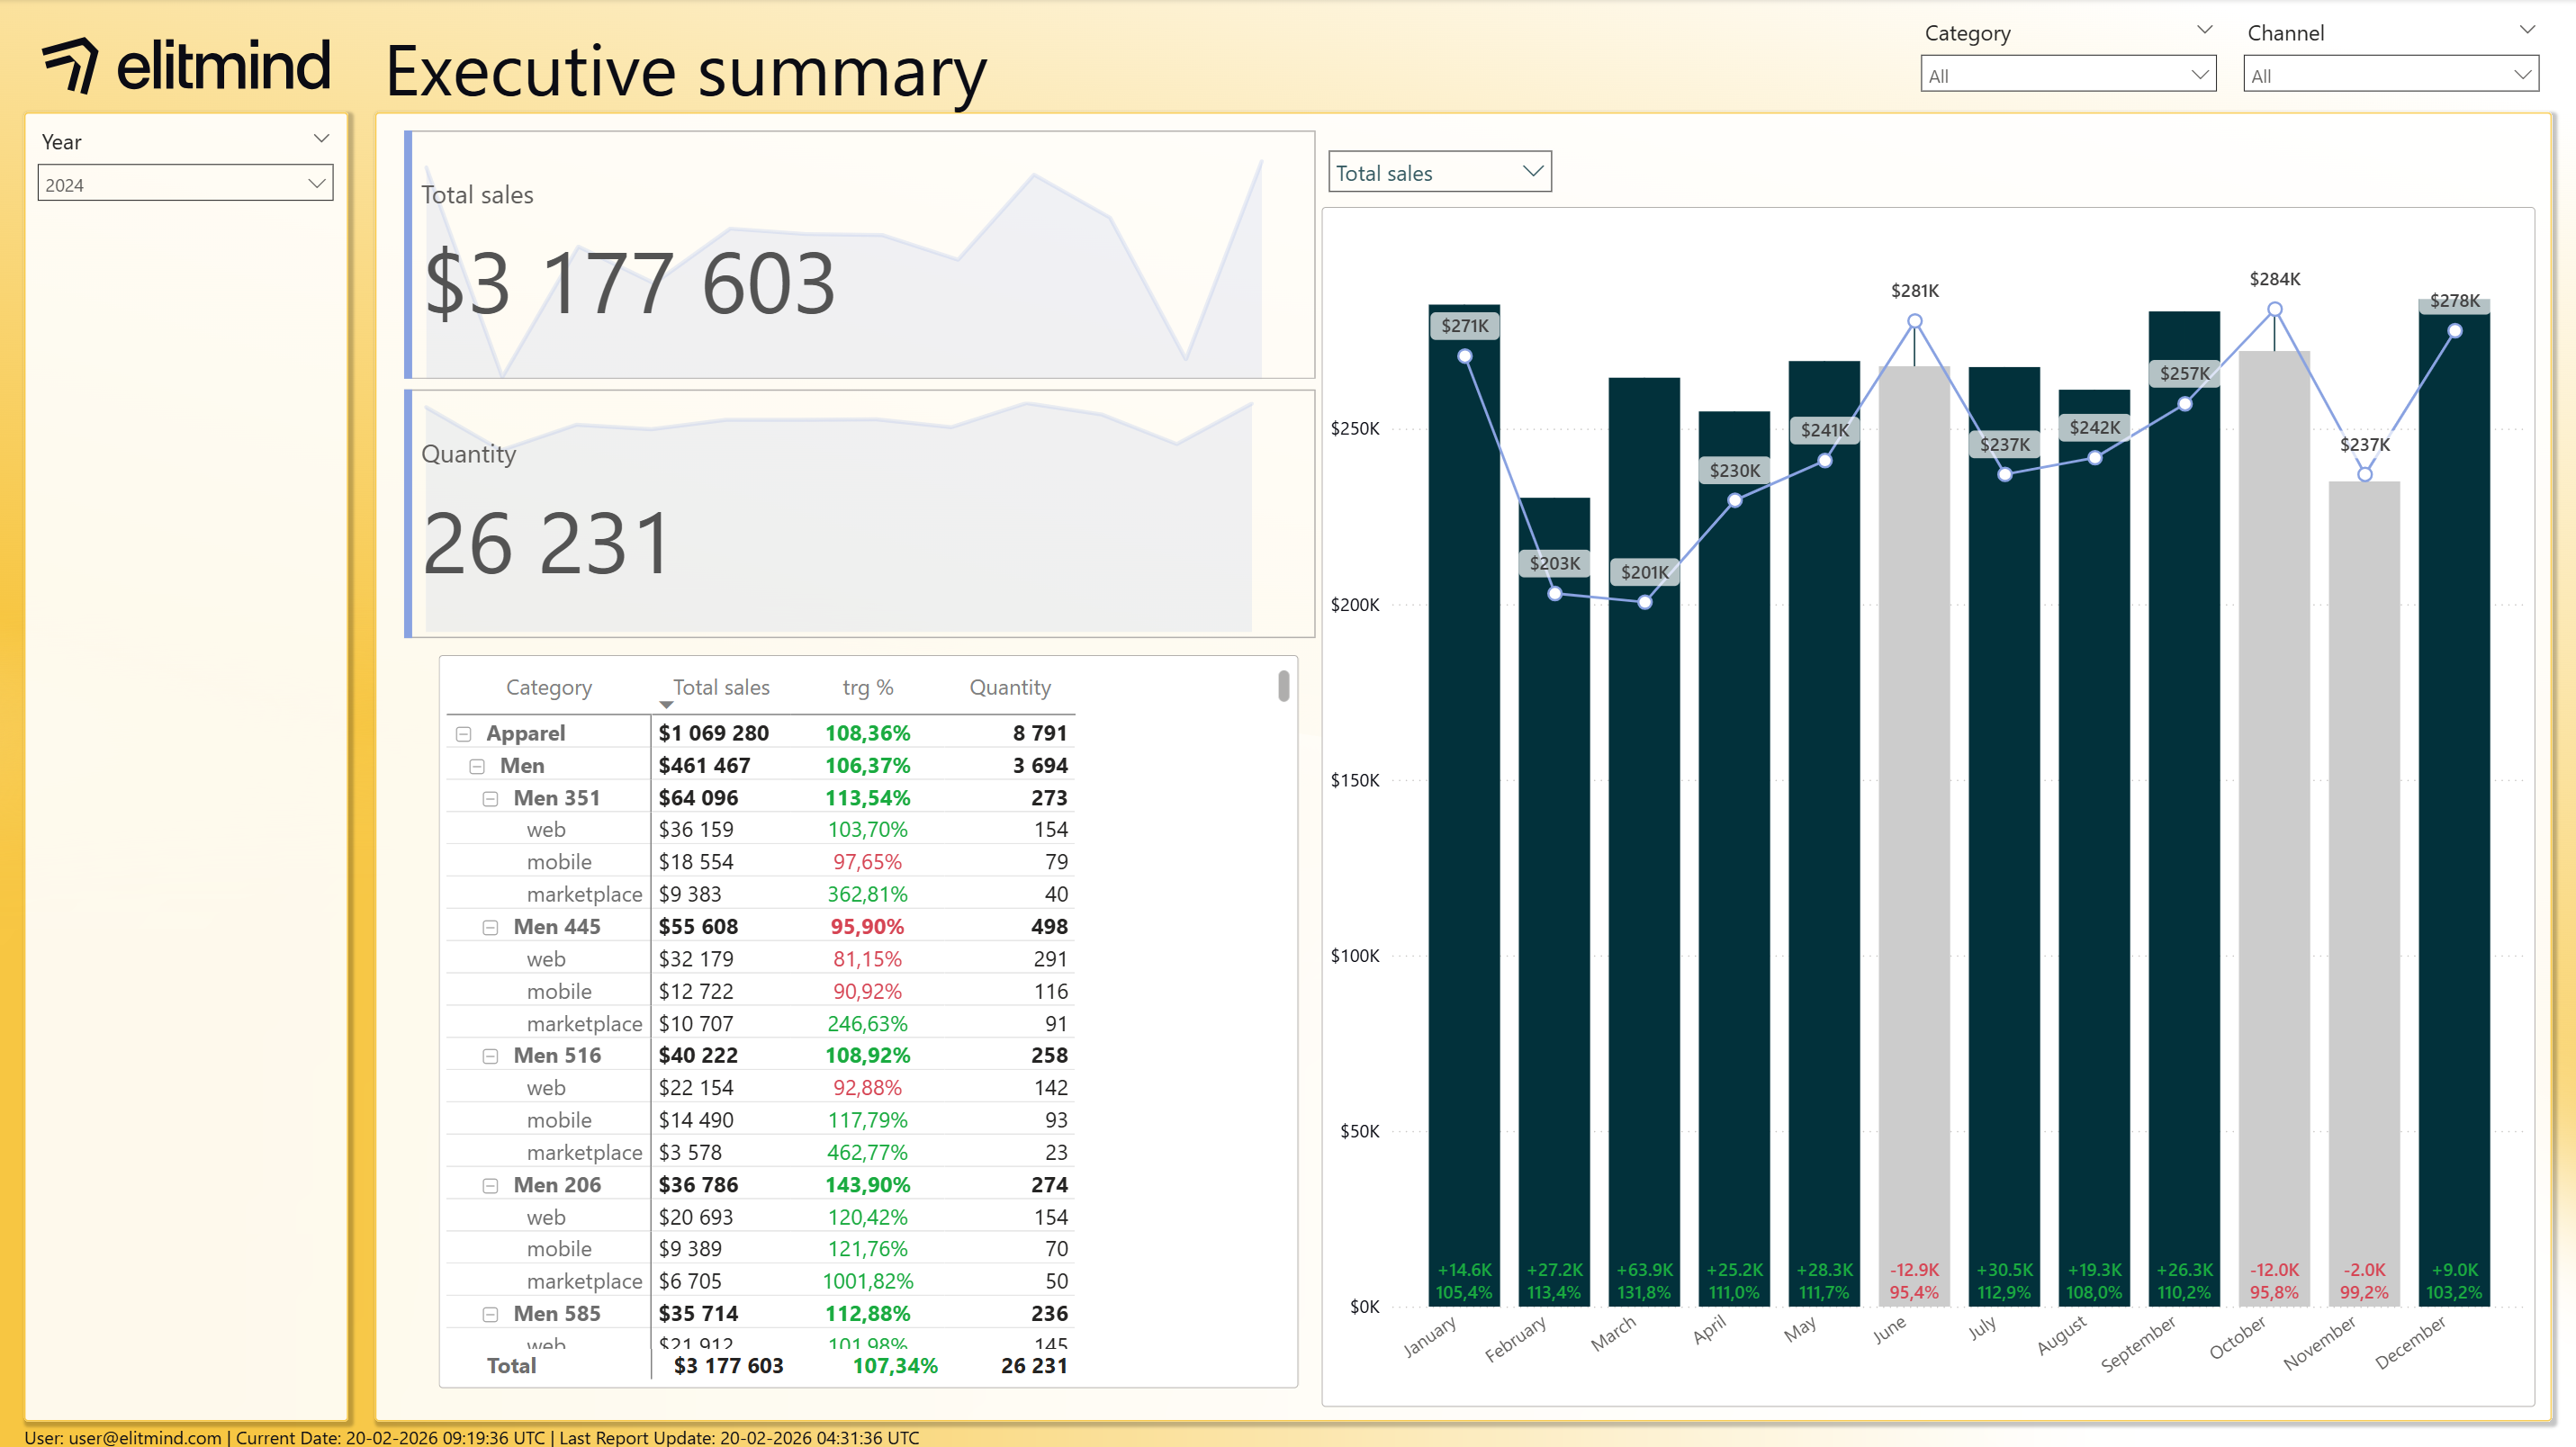Collapse the Men 445 product row

point(490,928)
